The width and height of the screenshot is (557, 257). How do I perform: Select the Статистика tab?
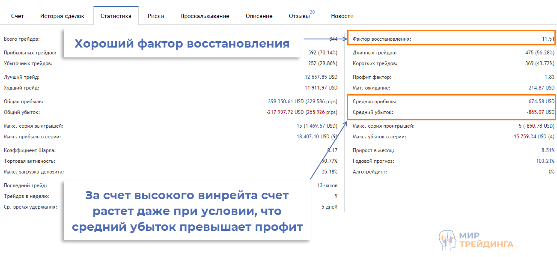tap(116, 16)
